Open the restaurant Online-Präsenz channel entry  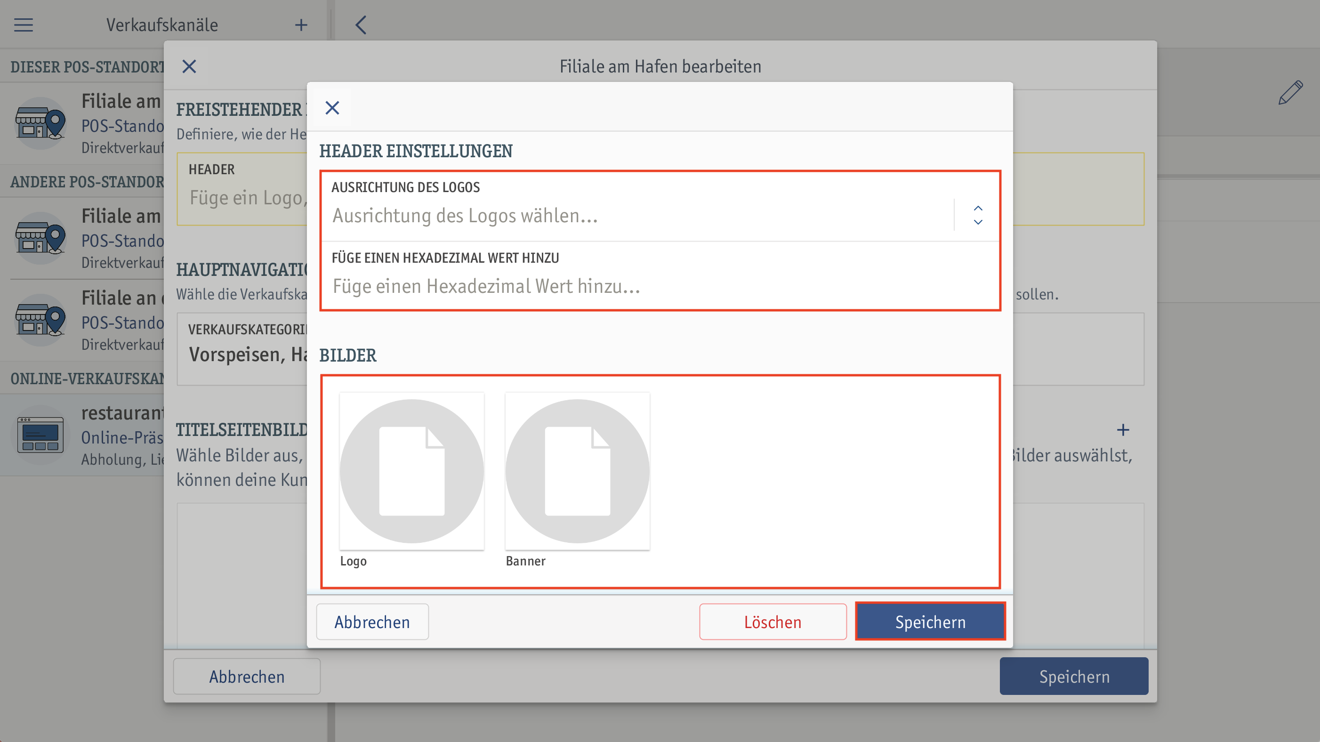tap(82, 435)
